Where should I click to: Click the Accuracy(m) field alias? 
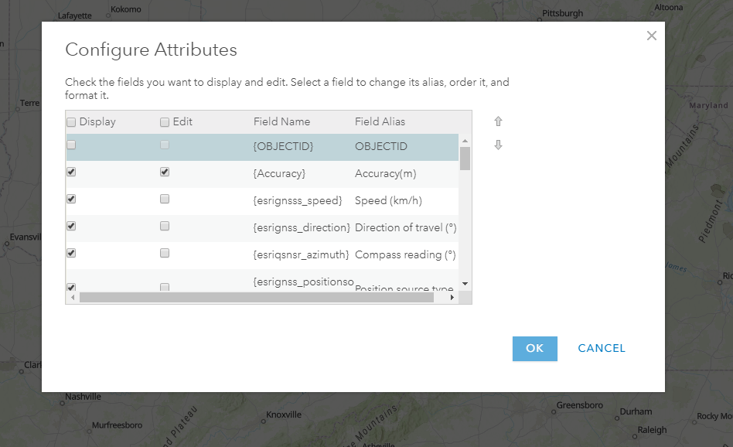coord(386,173)
